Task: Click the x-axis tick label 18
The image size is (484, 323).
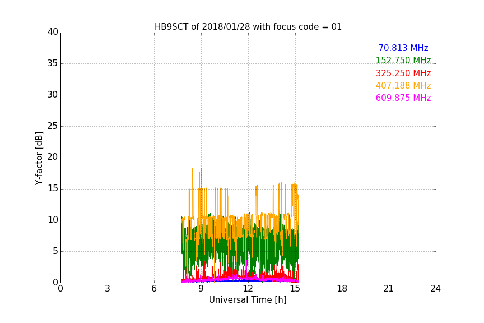Action: [342, 289]
